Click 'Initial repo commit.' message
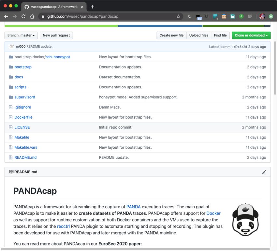This screenshot has width=277, height=251. click(x=116, y=127)
